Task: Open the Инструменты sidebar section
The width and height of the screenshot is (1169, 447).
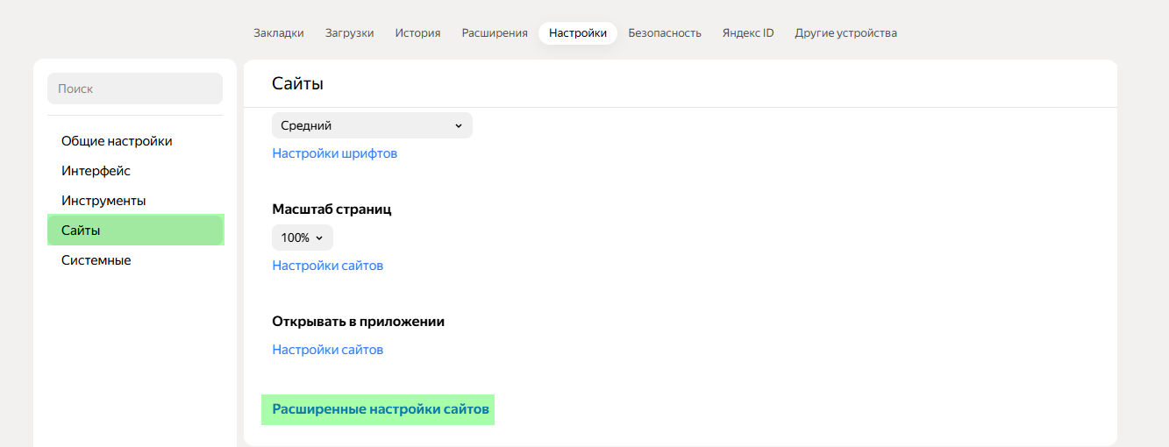Action: click(103, 201)
